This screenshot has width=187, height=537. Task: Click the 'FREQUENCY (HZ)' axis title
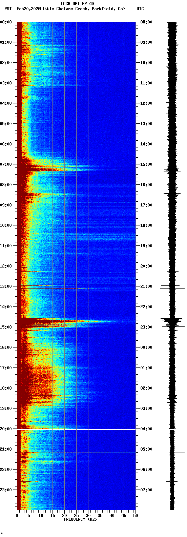click(x=80, y=519)
